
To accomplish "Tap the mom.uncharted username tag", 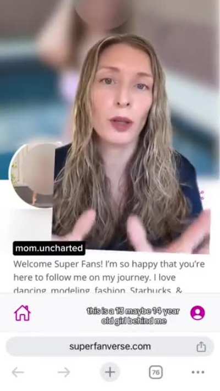I will (49, 249).
